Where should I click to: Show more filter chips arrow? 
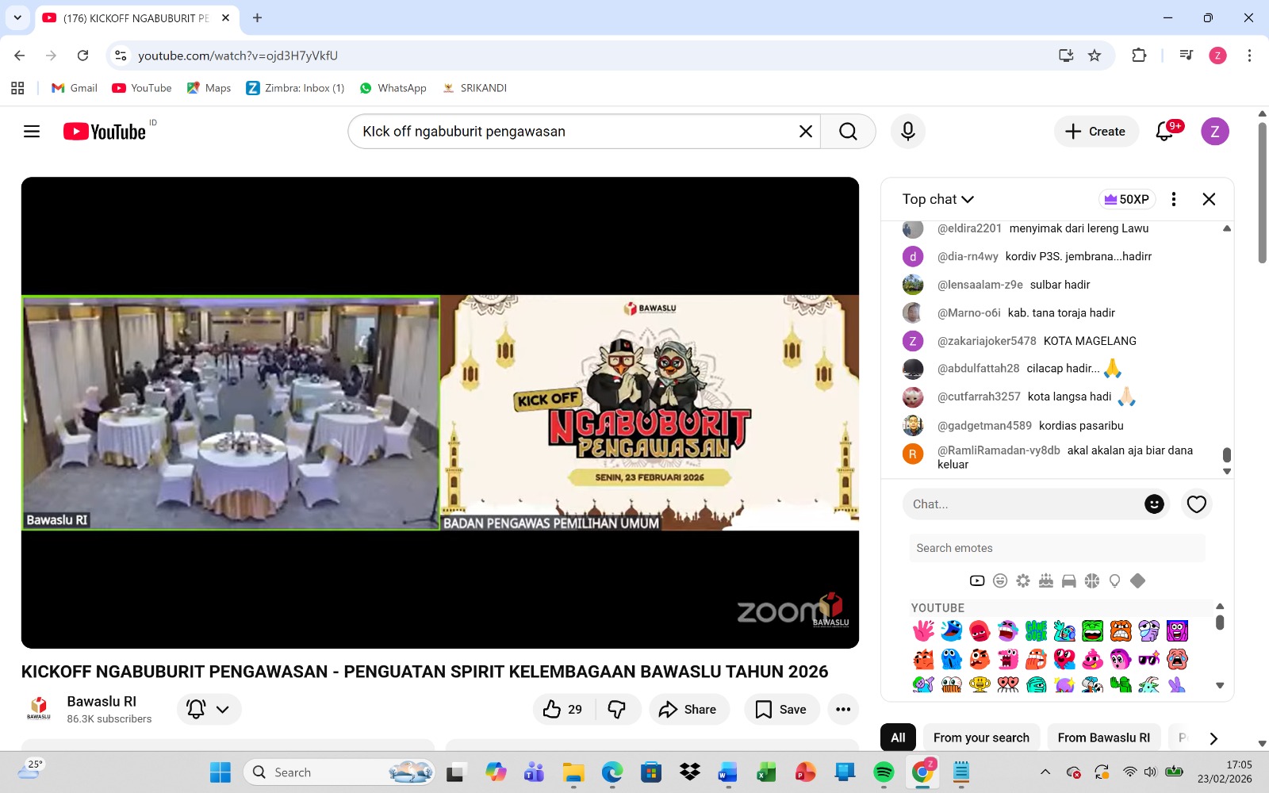coord(1213,738)
